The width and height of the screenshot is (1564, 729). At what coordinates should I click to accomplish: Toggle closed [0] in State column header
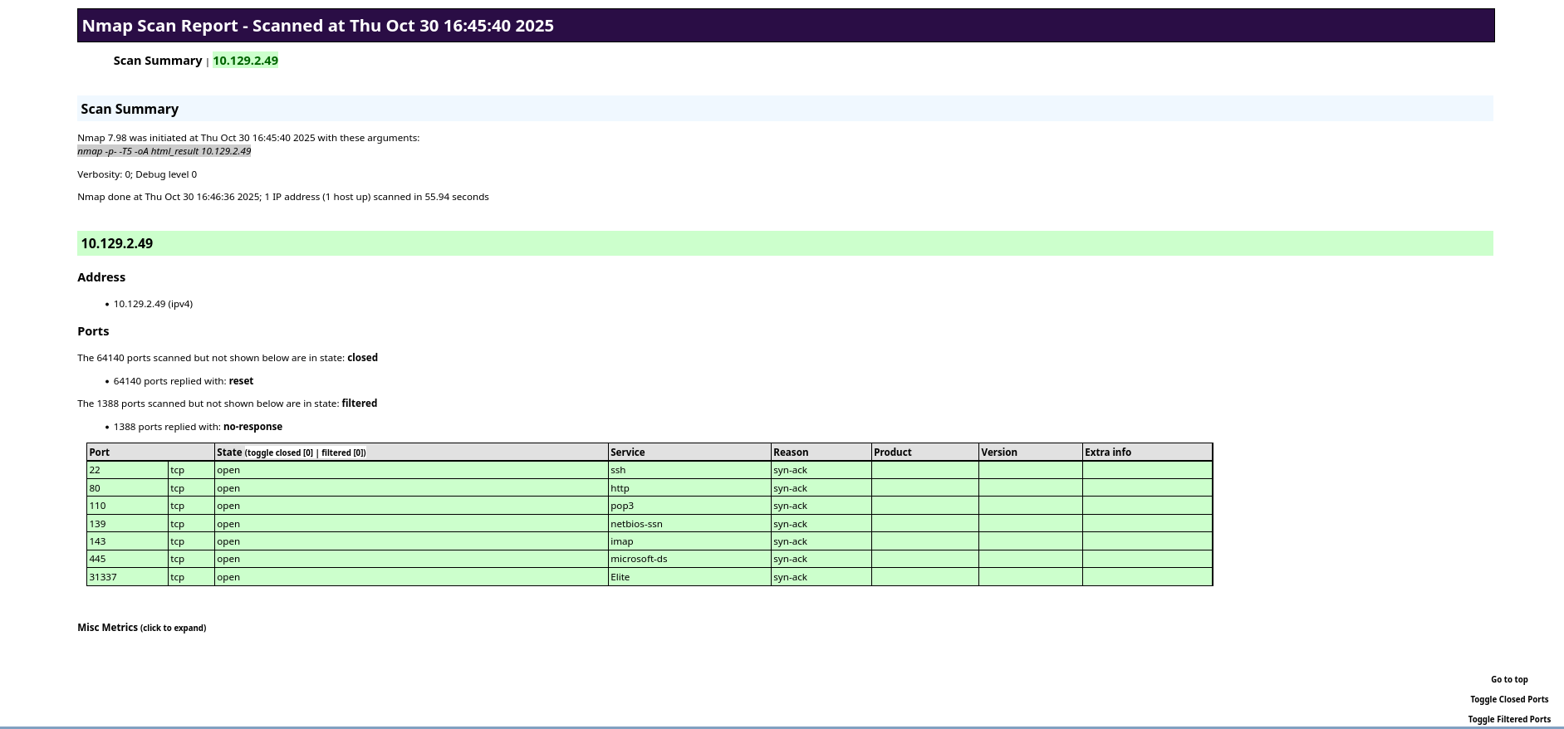tap(280, 453)
